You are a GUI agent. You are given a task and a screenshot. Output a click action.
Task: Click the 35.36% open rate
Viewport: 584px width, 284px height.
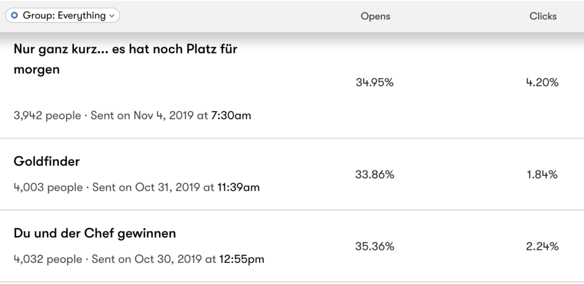[x=375, y=246]
